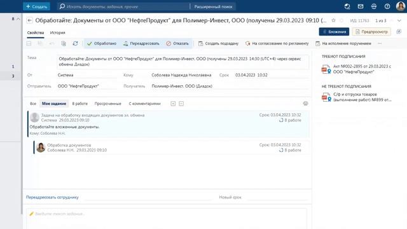Switch to the Свойства tab
407x229 pixels.
(x=36, y=32)
